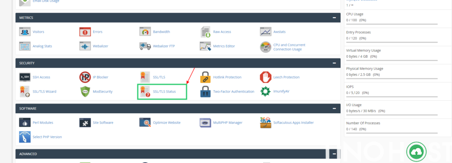This screenshot has width=452, height=163.
Task: Collapse the Software section
Action: [x=334, y=108]
